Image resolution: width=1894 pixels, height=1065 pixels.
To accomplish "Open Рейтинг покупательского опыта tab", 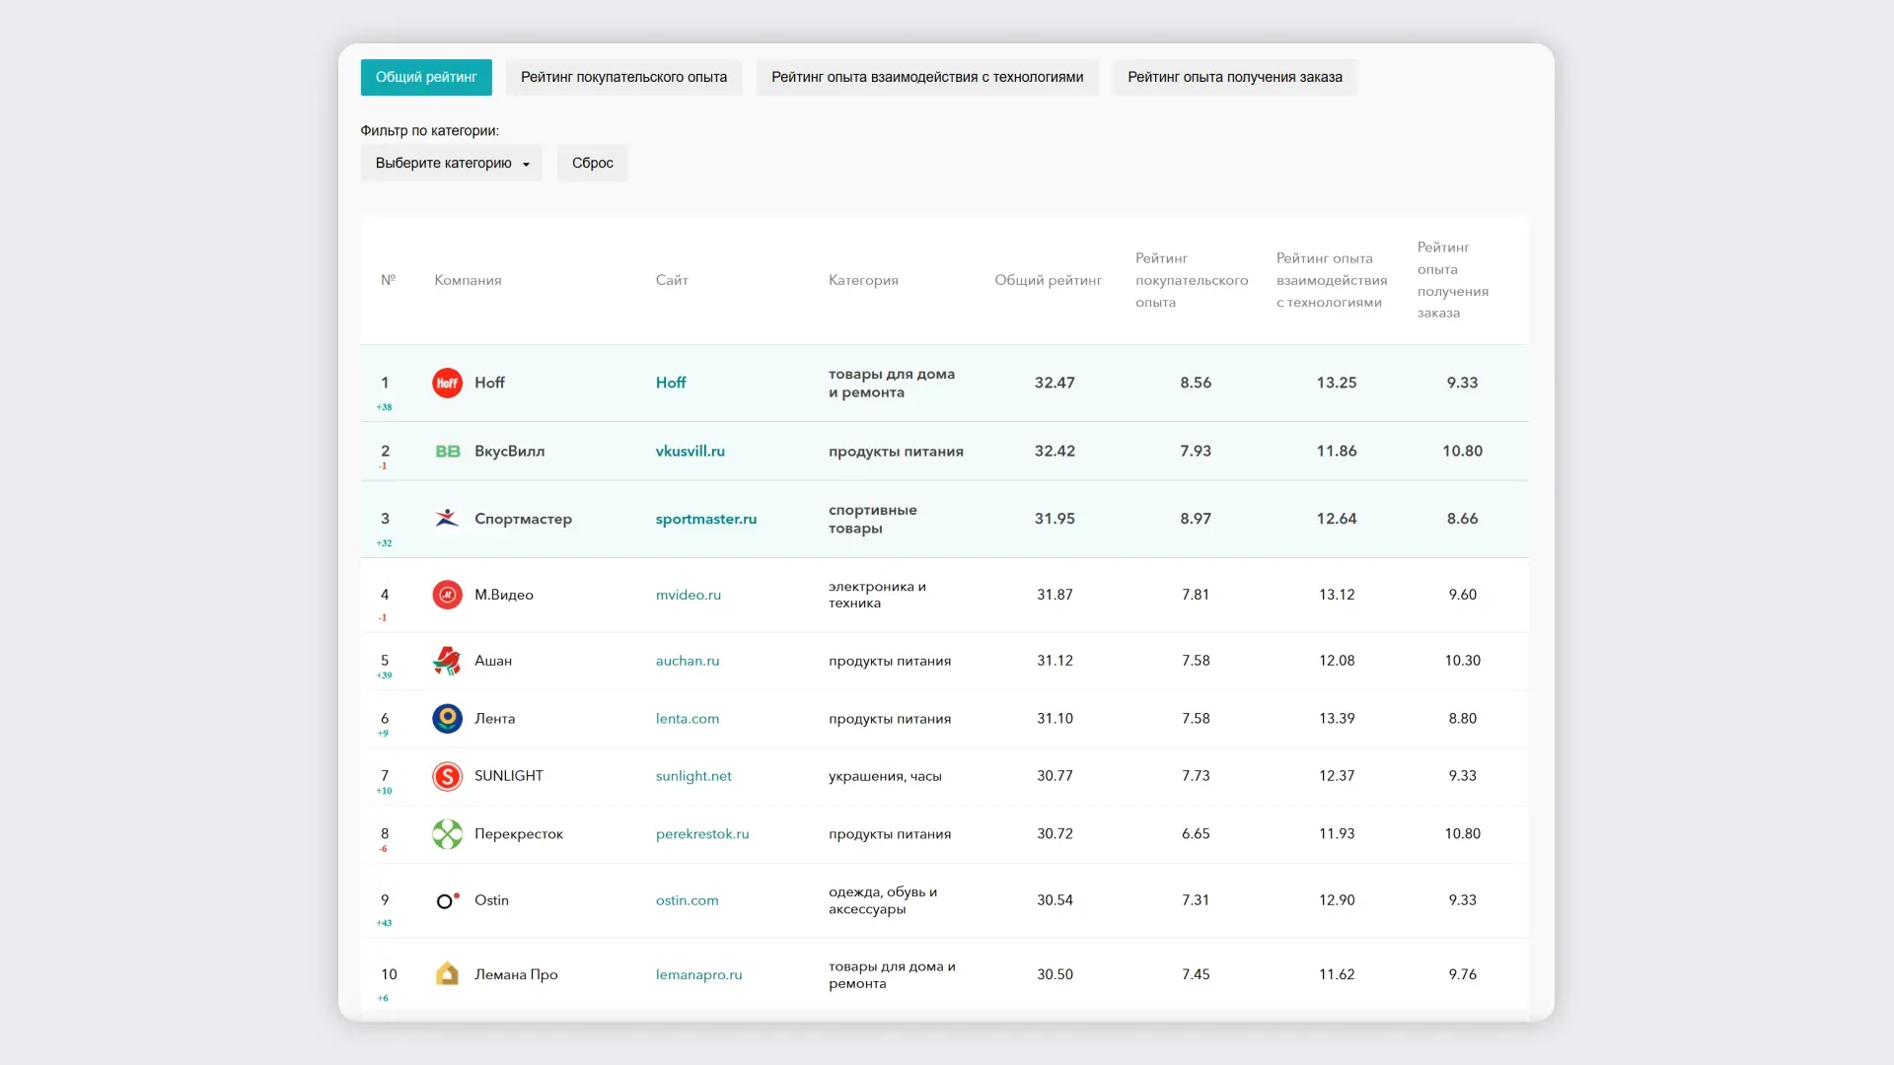I will [x=623, y=77].
